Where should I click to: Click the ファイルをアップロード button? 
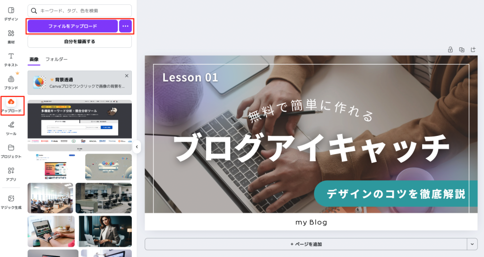(x=72, y=27)
